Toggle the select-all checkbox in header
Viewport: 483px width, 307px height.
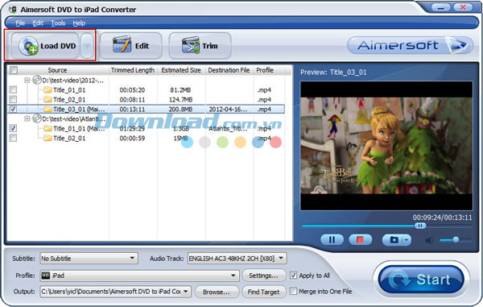pos(14,70)
